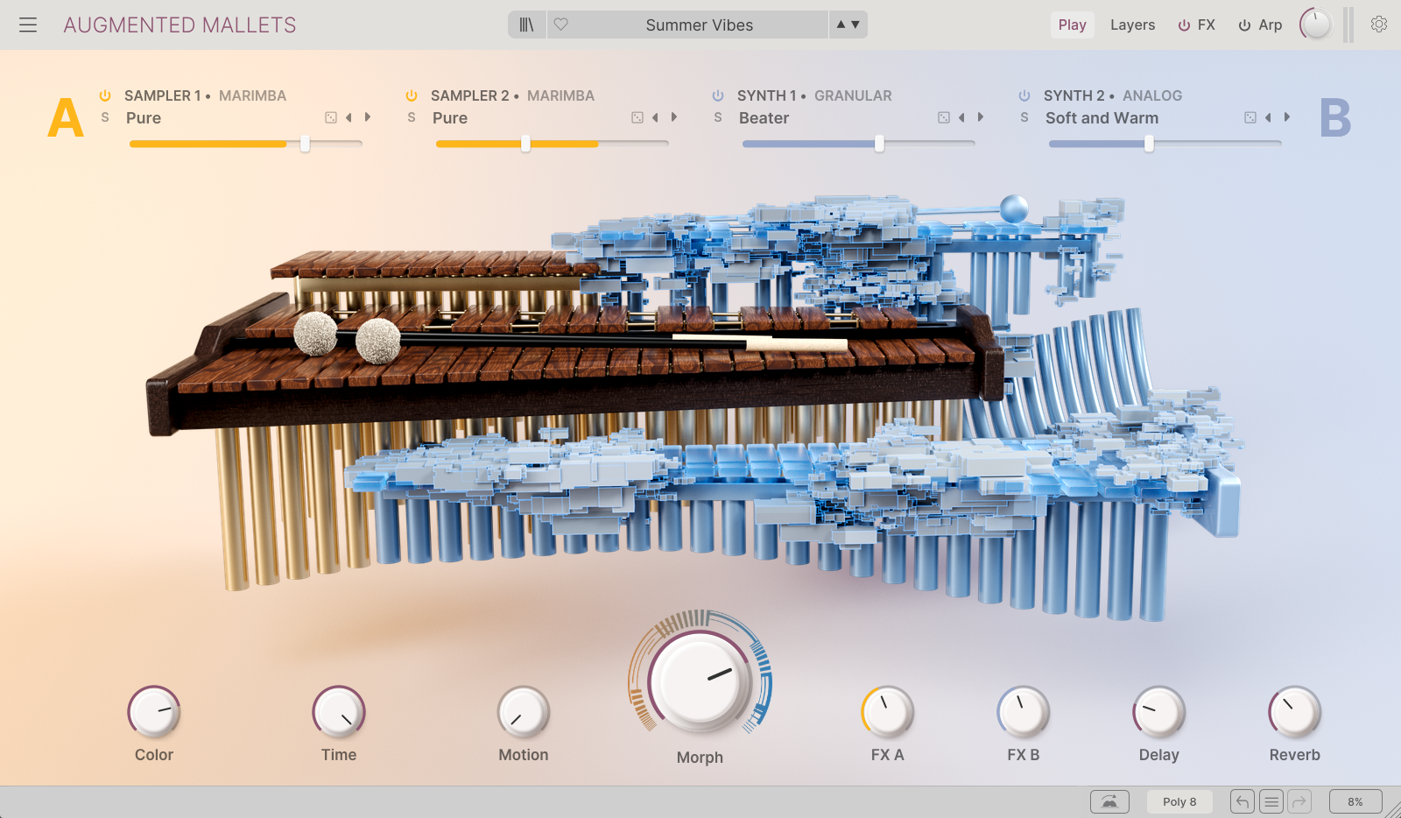Open the hamburger main menu
The image size is (1401, 818).
click(x=28, y=25)
